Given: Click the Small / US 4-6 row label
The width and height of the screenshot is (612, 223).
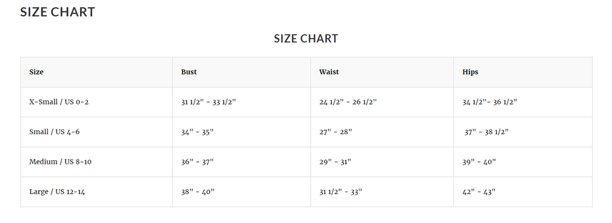Looking at the screenshot, I should coord(54,132).
